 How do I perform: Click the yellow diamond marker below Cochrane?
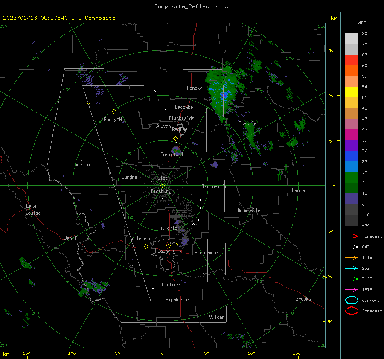click(146, 246)
